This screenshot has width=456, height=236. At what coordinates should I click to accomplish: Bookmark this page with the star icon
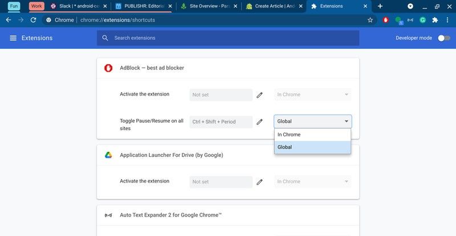[x=370, y=20]
